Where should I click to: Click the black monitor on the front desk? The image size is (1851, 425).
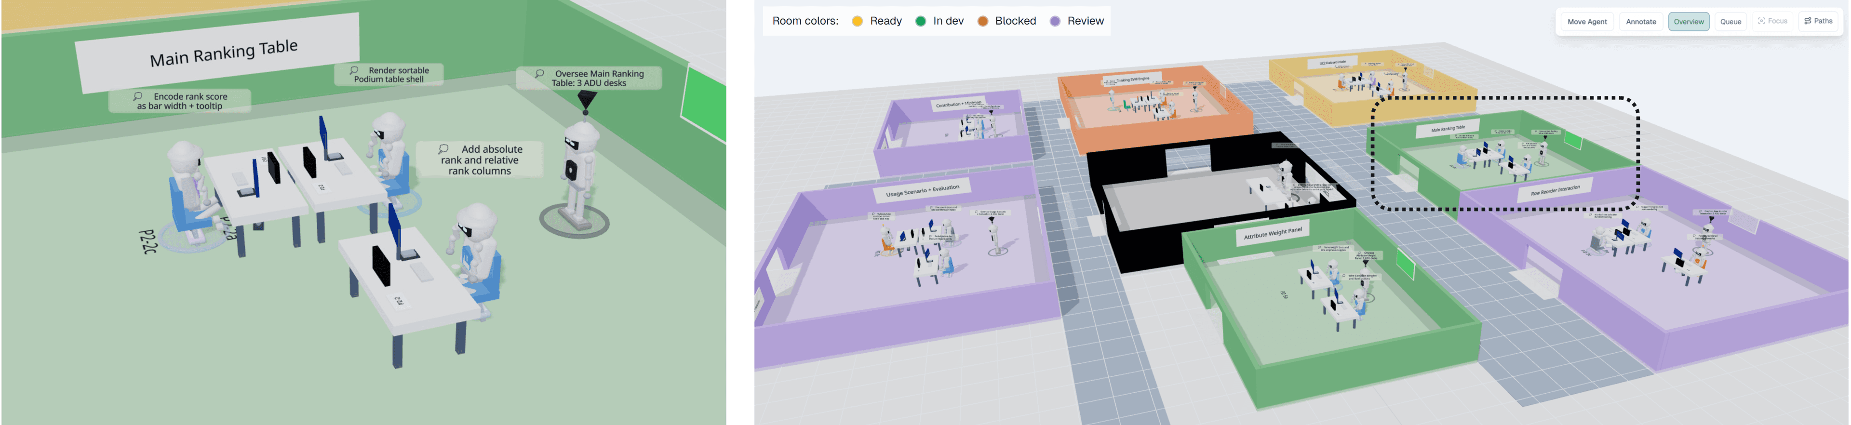point(381,266)
